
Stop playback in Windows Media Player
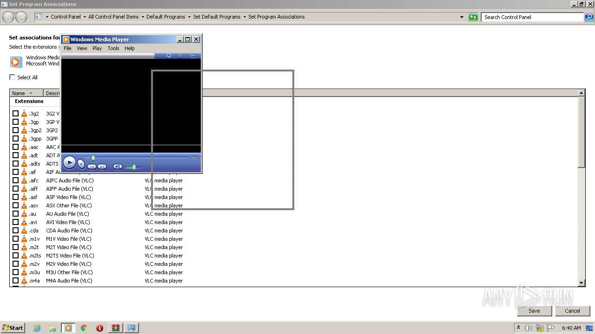pyautogui.click(x=81, y=164)
